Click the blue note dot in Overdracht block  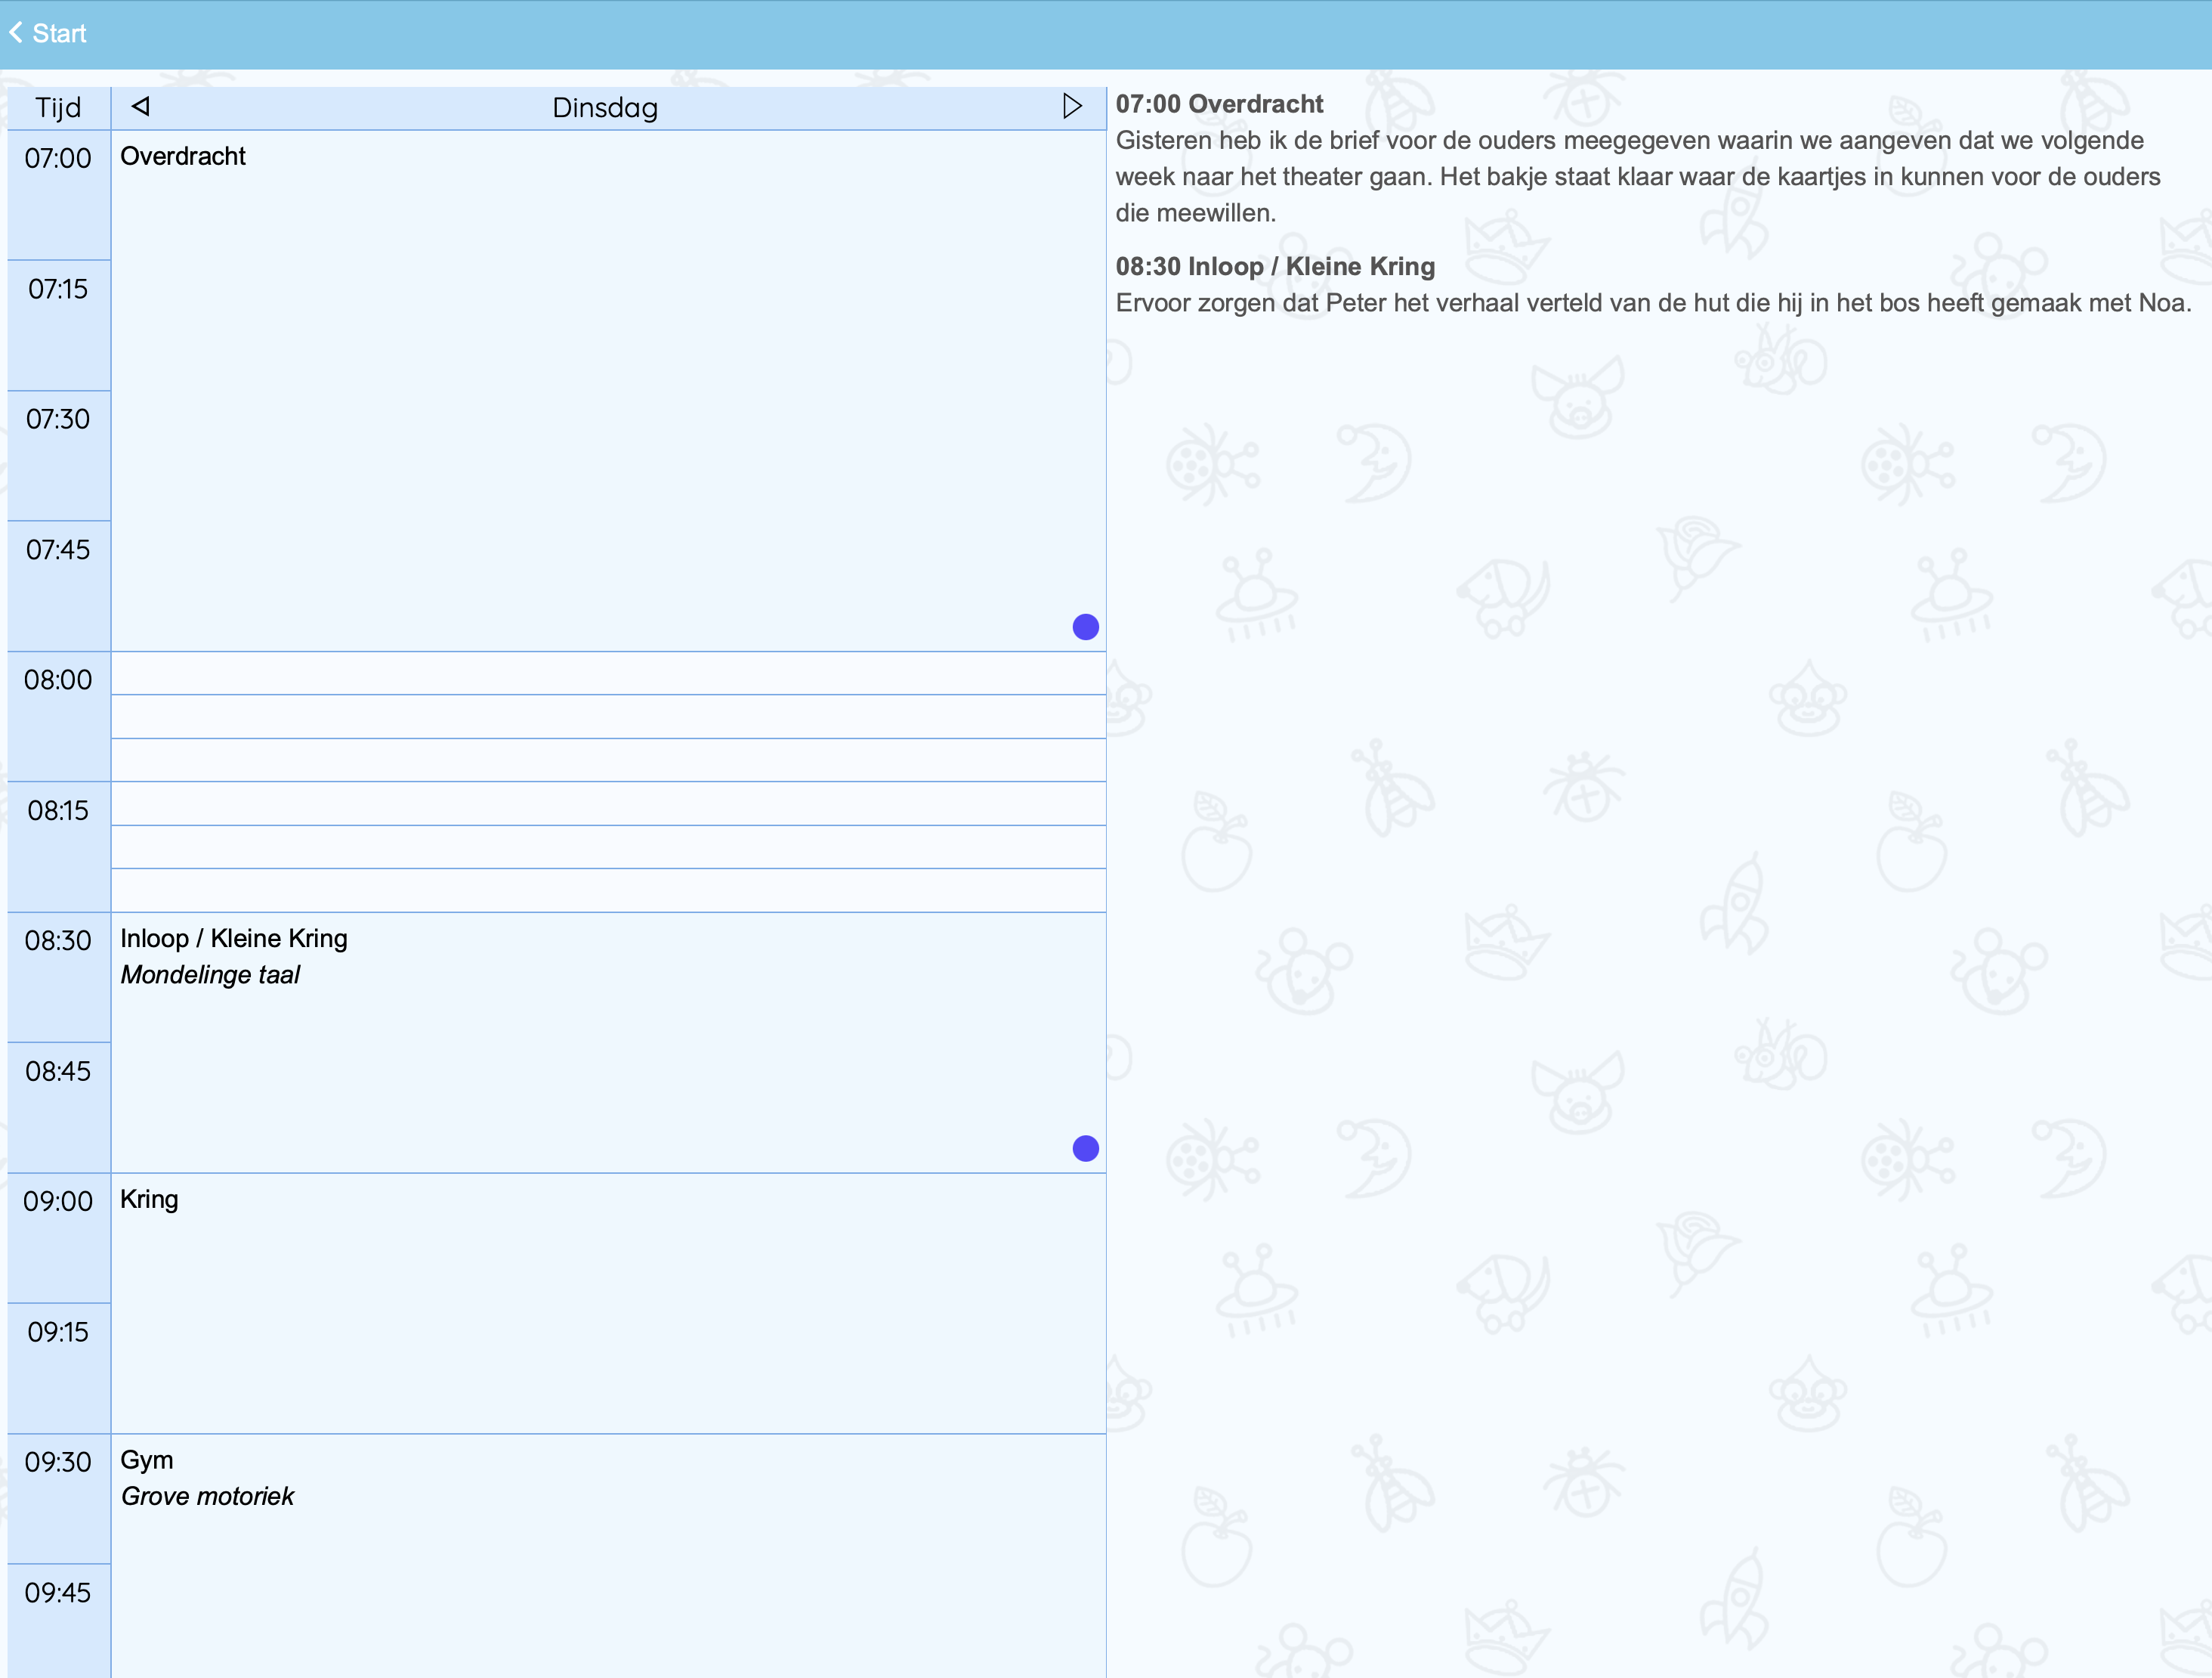1085,627
